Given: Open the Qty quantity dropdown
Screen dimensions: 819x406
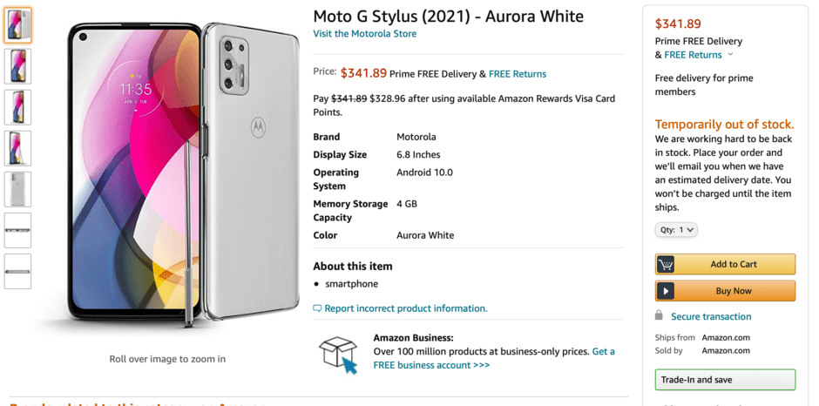Looking at the screenshot, I should (x=676, y=230).
